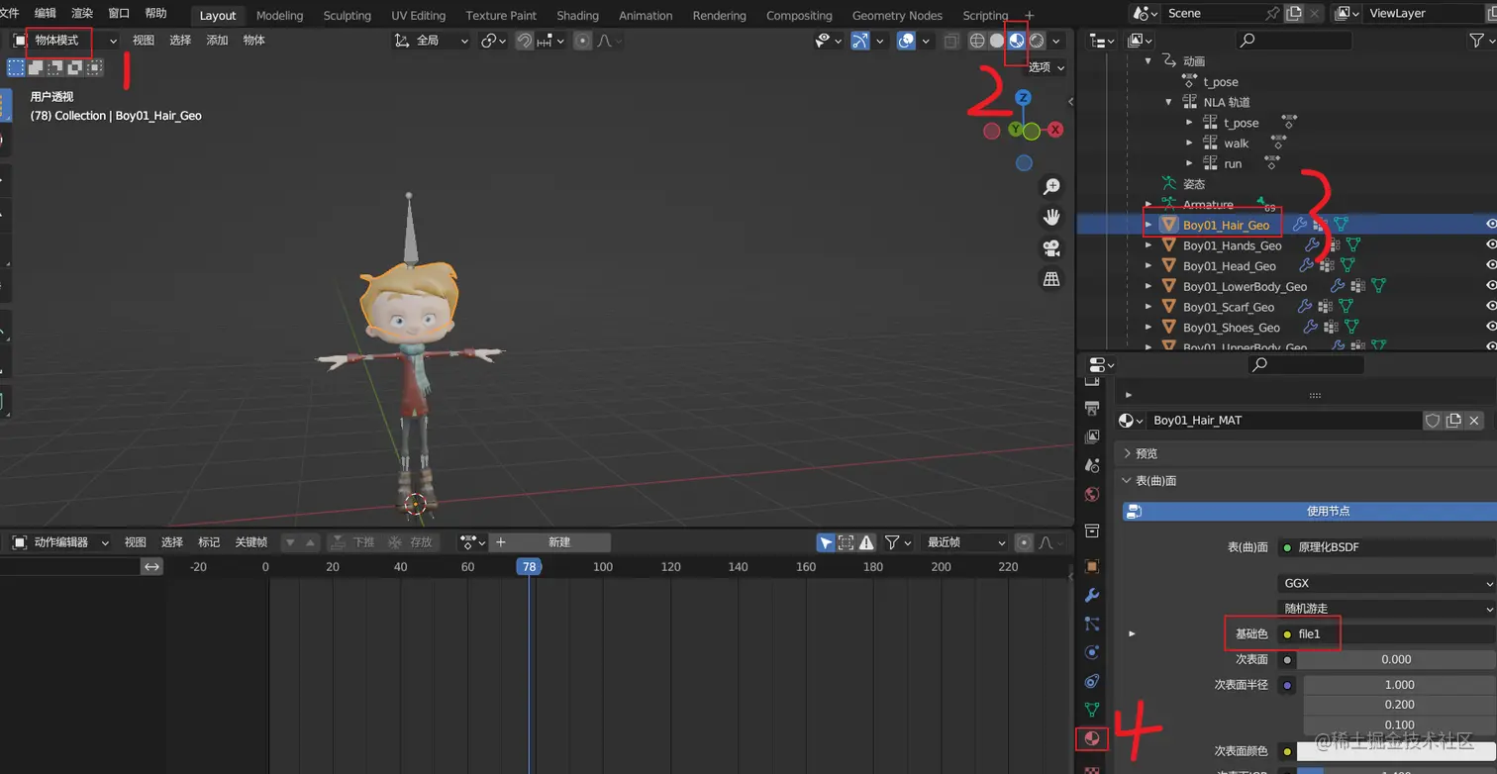Toggle only-selected keyframes arrow in timeline header
The height and width of the screenshot is (774, 1497).
tap(826, 542)
